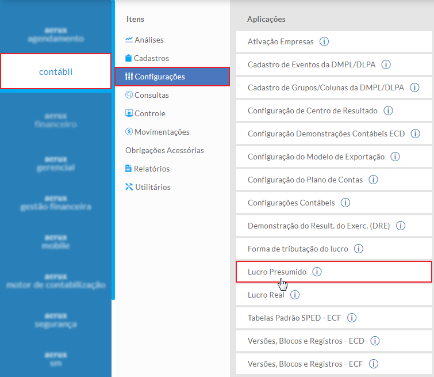Click info icon beside Forma de tributação do lucro
The width and height of the screenshot is (434, 377).
359,249
